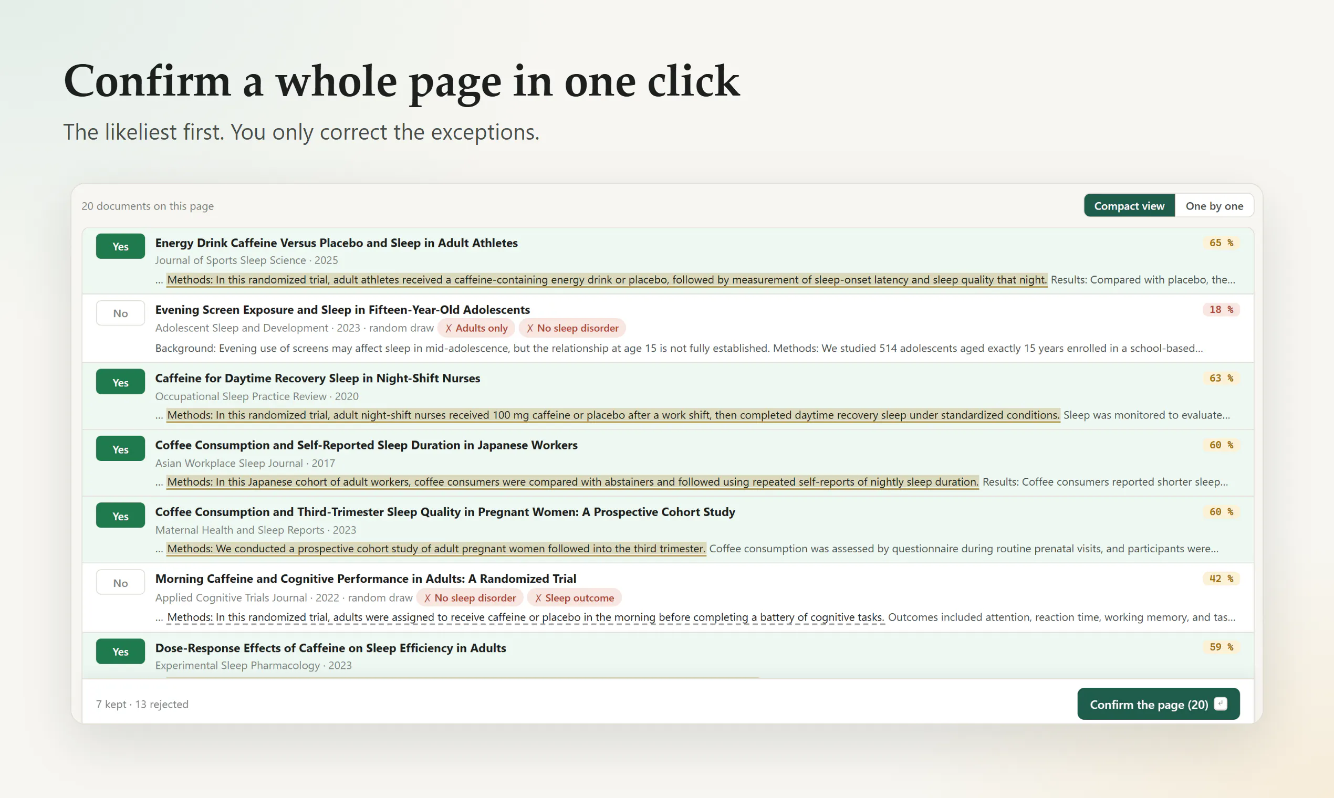Click 60 % badge on Japanese Workers row

1221,445
